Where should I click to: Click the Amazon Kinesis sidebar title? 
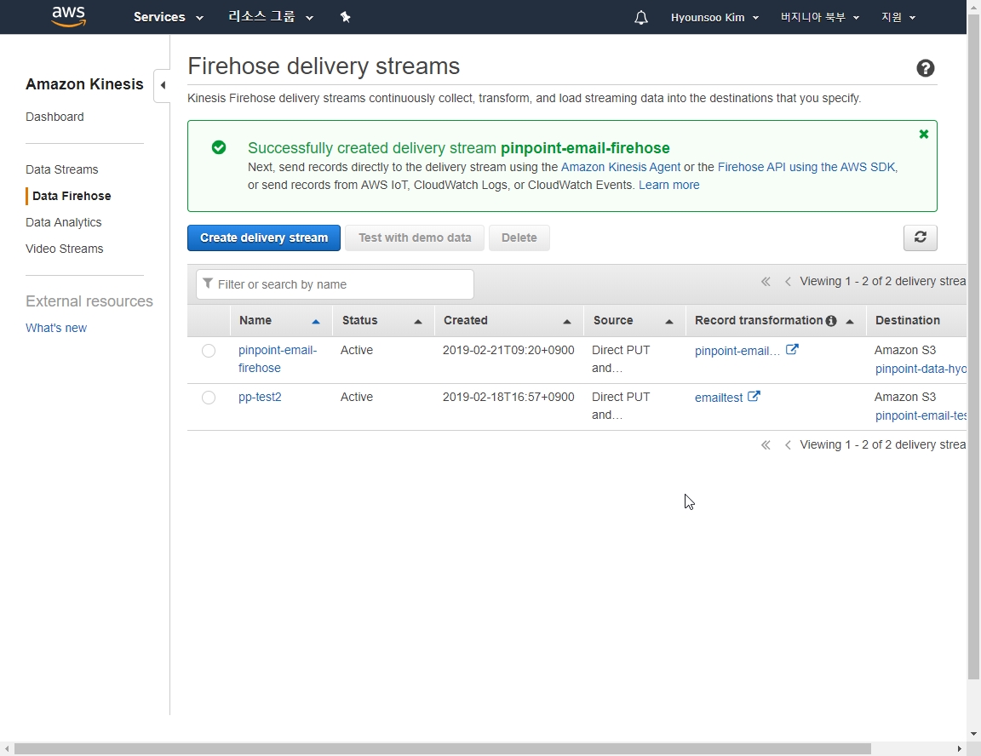[x=84, y=84]
